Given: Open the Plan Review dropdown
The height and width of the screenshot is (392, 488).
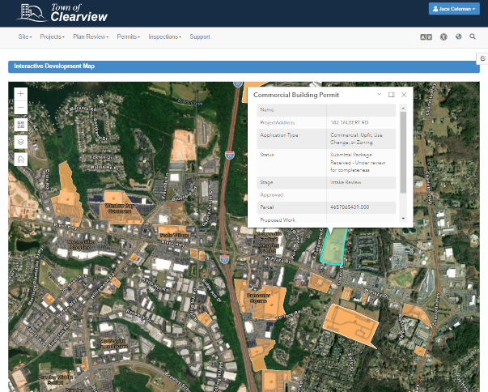Looking at the screenshot, I should [x=91, y=36].
